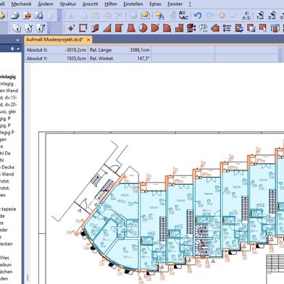This screenshot has width=284, height=284.
Task: Select the wall surface tool
Action: click(95, 28)
